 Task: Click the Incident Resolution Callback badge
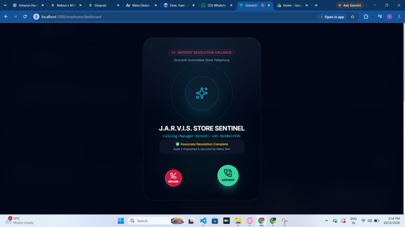coord(201,52)
